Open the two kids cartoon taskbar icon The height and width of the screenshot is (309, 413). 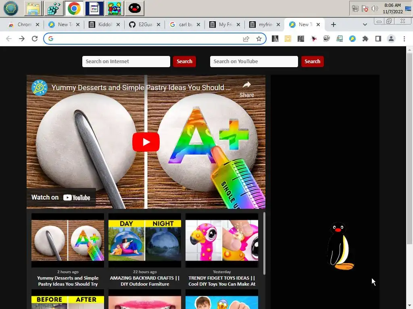coord(114,8)
